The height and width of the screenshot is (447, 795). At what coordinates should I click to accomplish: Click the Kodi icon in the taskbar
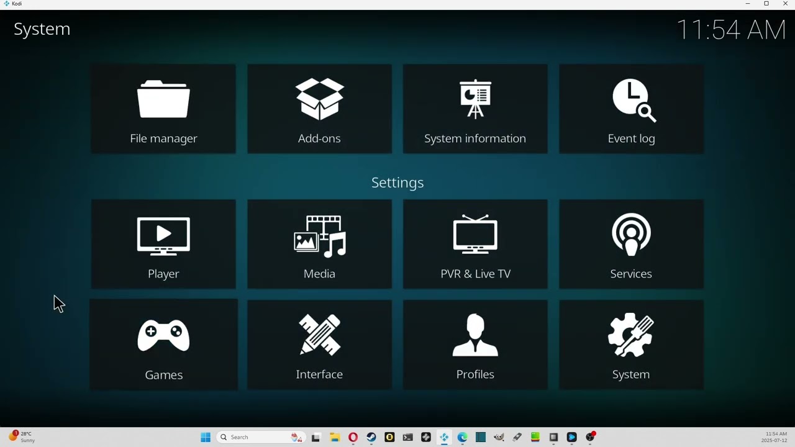[444, 437]
